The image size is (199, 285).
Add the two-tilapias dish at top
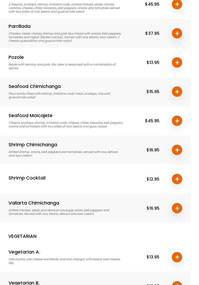coord(177,4)
